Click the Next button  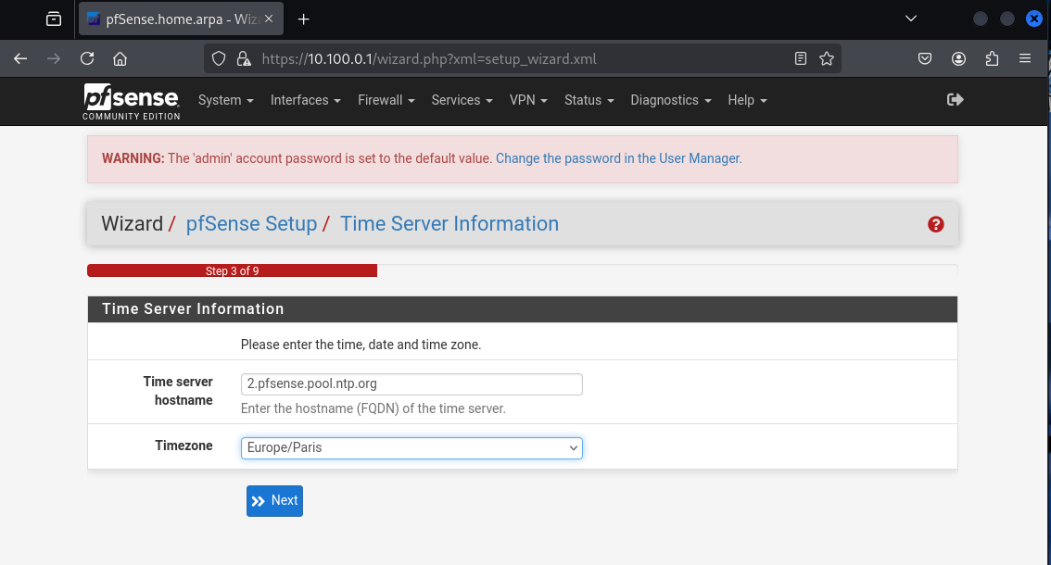pyautogui.click(x=275, y=501)
